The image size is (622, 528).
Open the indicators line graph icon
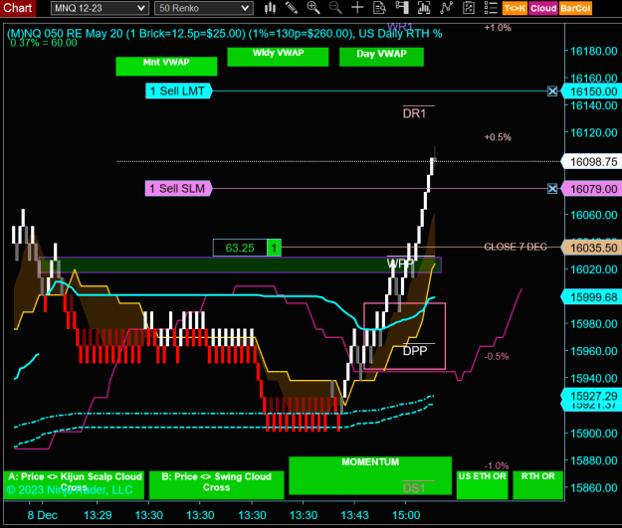coord(446,8)
